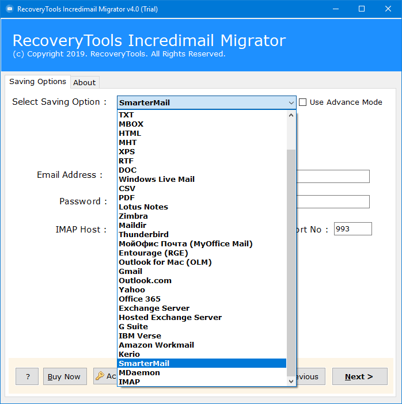Screen dimensions: 402x404
Task: Click the Buy Now button
Action: pos(65,376)
